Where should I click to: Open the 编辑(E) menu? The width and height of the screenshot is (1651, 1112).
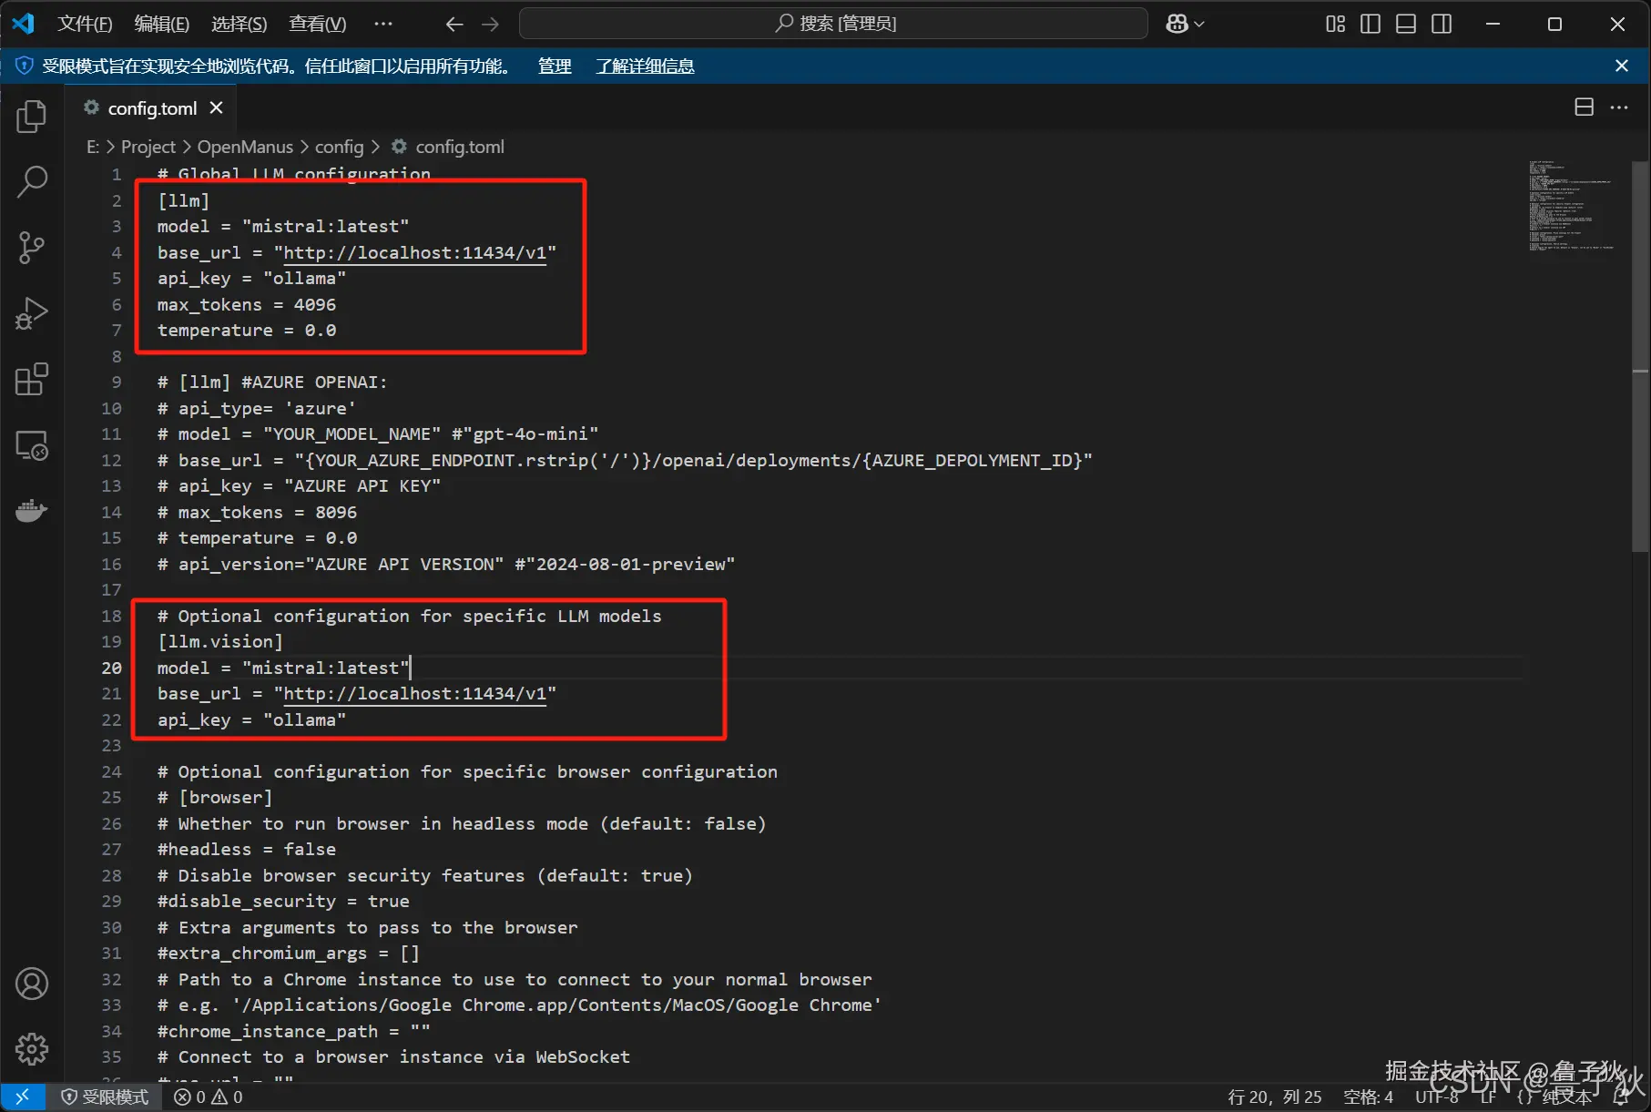coord(162,24)
